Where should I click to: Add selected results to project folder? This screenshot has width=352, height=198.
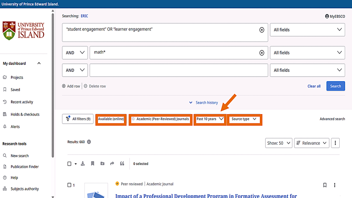coord(102,164)
